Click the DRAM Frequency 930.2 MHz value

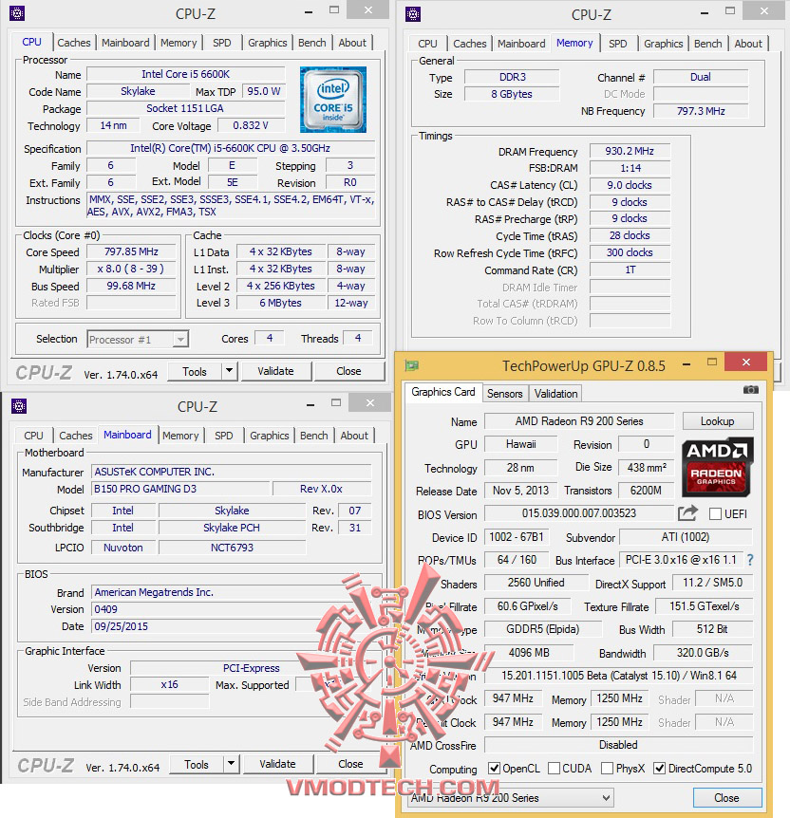[630, 151]
